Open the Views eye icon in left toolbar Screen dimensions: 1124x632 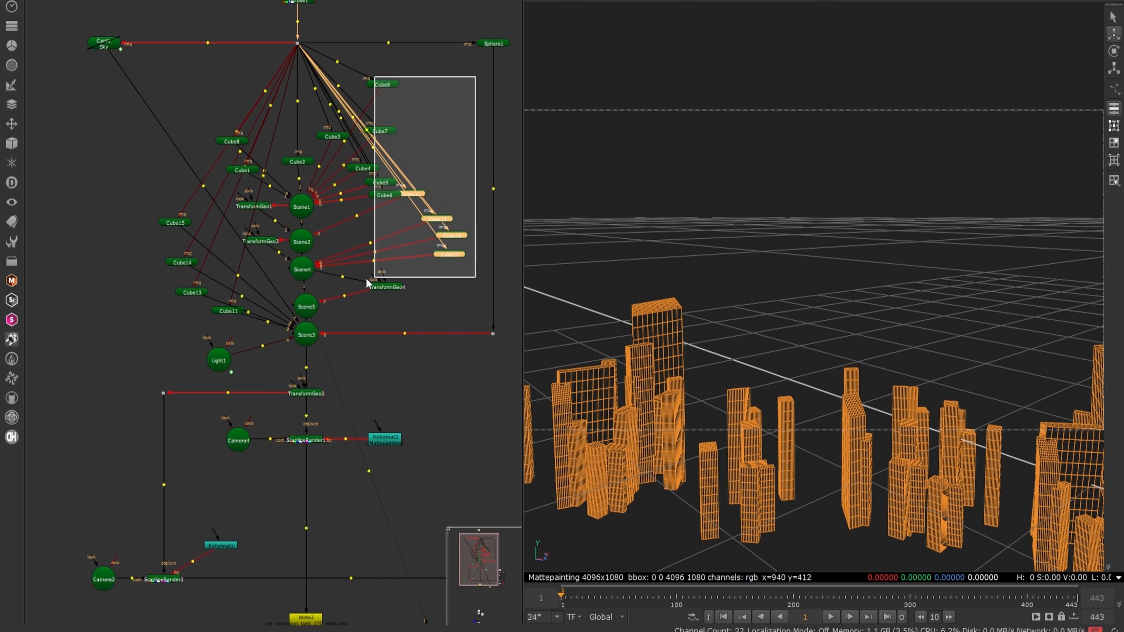[x=12, y=202]
